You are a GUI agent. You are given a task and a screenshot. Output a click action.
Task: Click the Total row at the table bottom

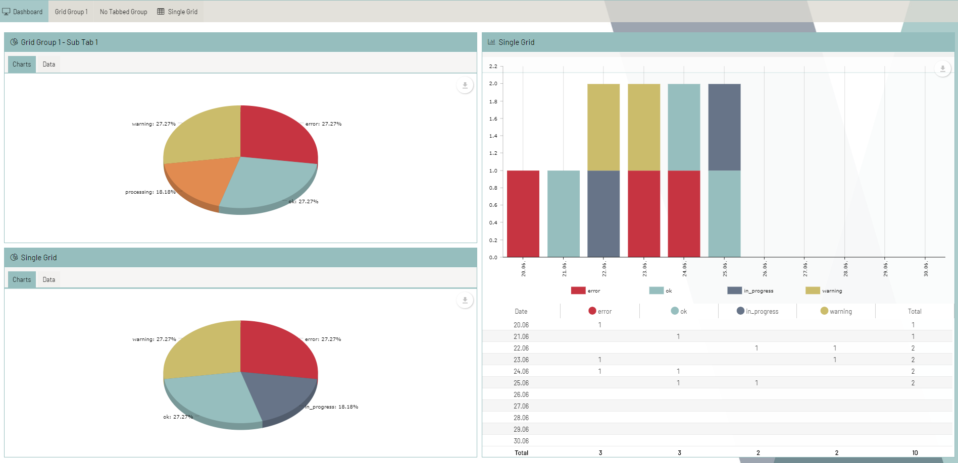(x=521, y=452)
